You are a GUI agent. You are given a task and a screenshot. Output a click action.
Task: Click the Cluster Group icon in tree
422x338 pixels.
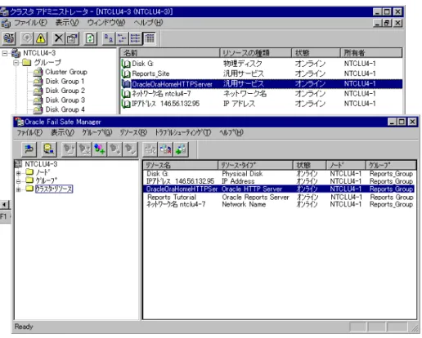(x=38, y=72)
